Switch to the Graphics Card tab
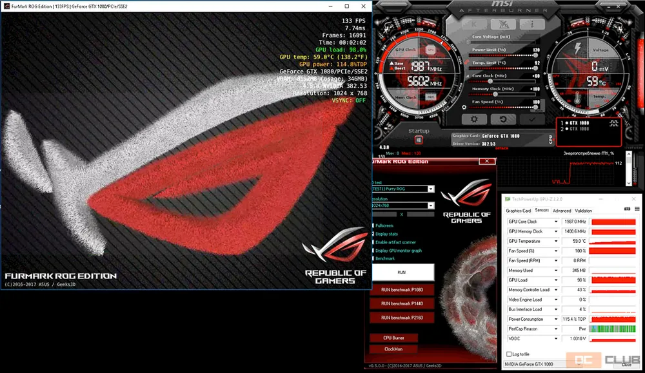Image resolution: width=645 pixels, height=373 pixels. 518,211
